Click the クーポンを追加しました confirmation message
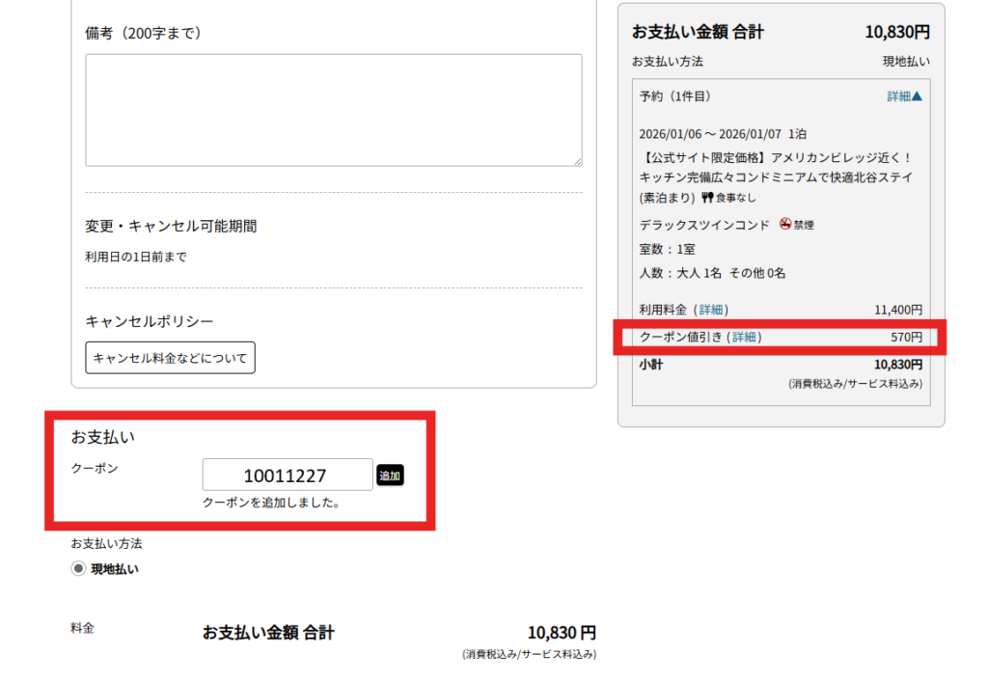Image resolution: width=988 pixels, height=681 pixels. [x=270, y=503]
